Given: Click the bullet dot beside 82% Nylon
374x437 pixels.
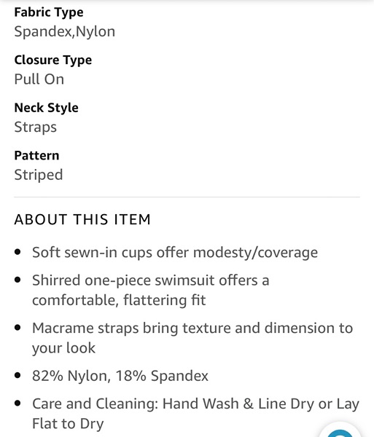Looking at the screenshot, I should click(x=17, y=375).
